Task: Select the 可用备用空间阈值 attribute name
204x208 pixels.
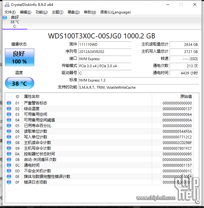Action: coord(39,120)
